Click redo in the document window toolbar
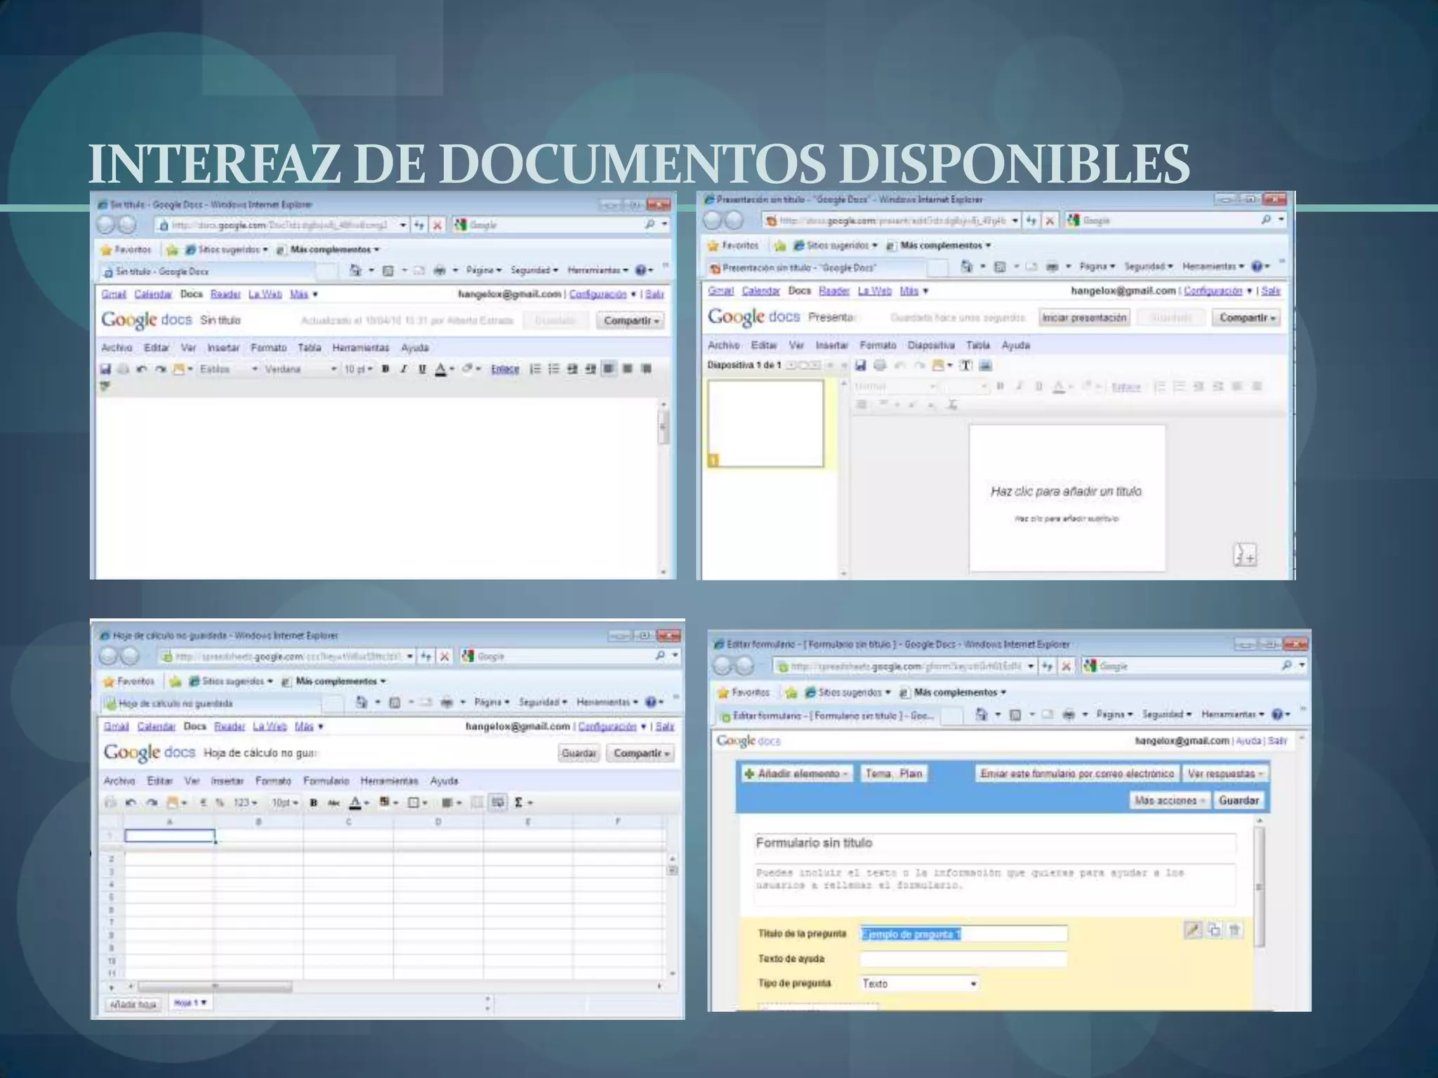The image size is (1438, 1078). tap(160, 369)
